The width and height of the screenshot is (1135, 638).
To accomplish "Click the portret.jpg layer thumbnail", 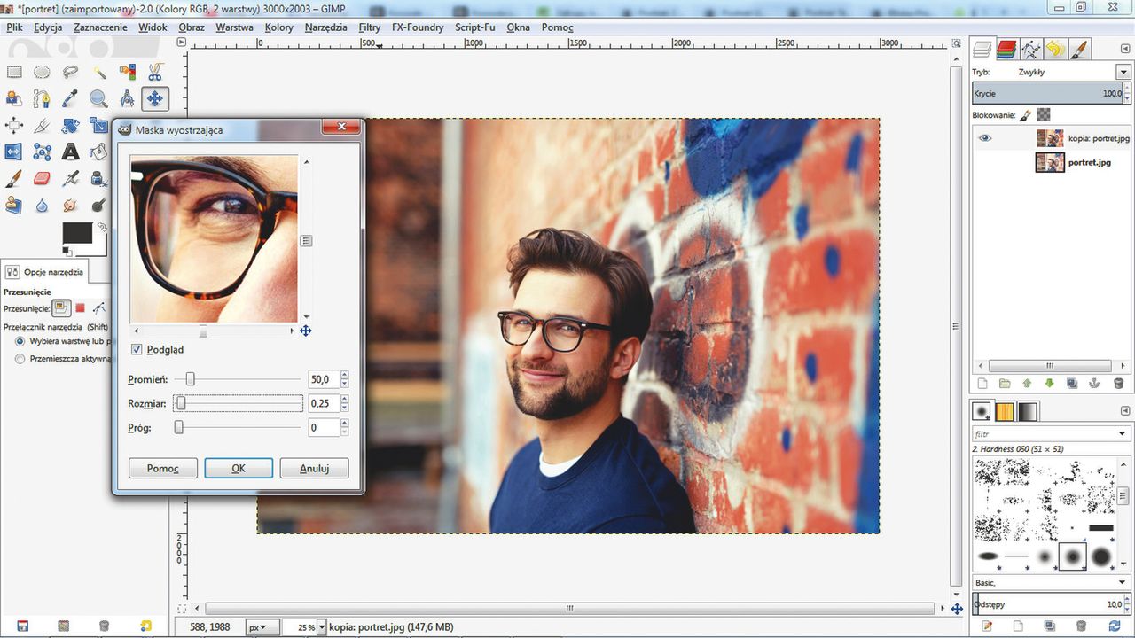I will (1050, 162).
